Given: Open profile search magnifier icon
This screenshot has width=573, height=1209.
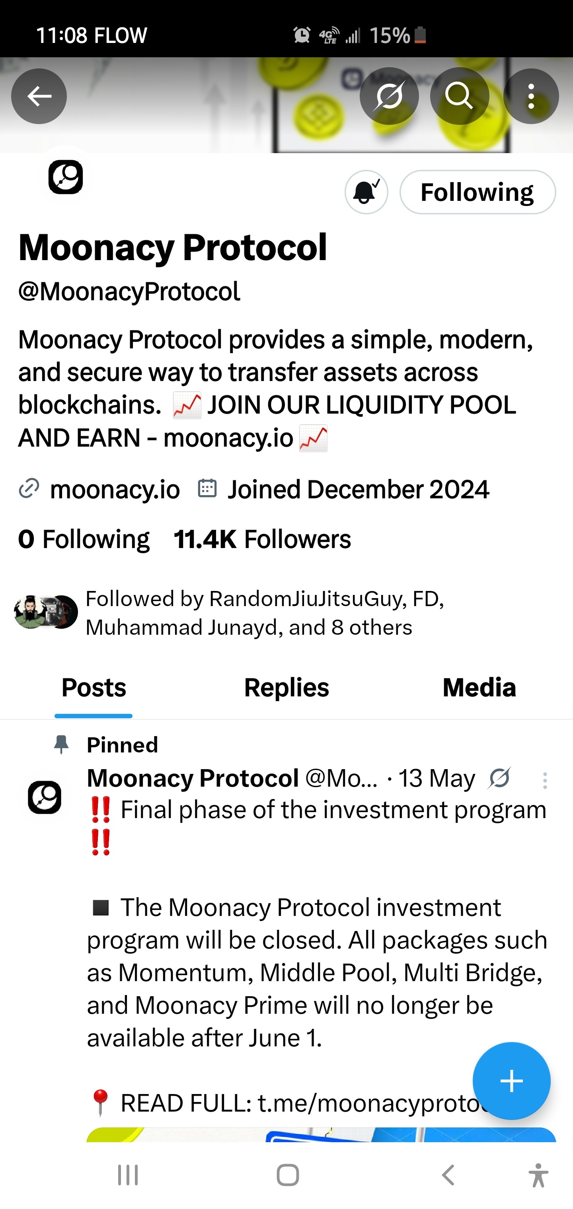Looking at the screenshot, I should coord(459,96).
